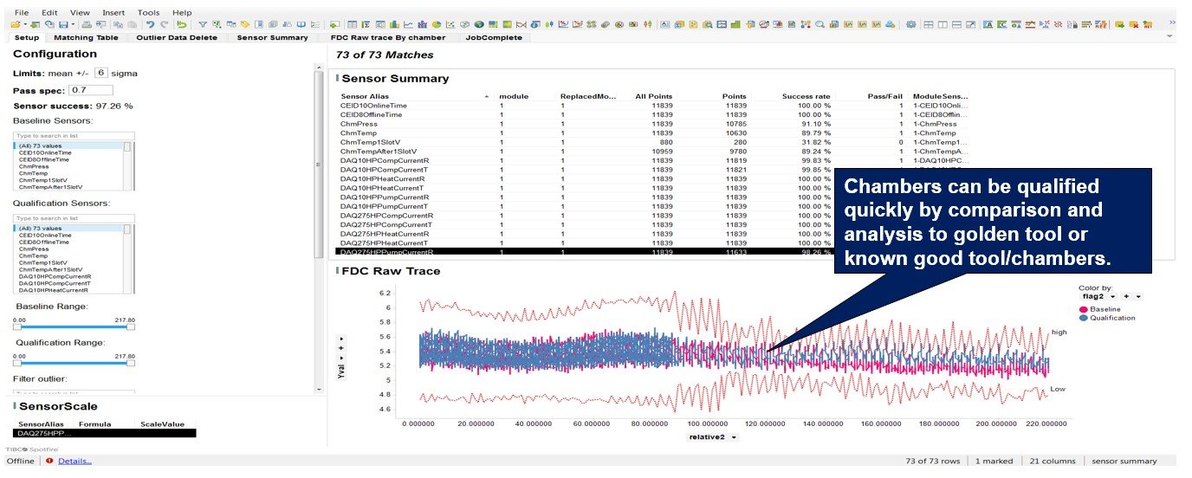Click the Undo arrow in toolbar

pos(150,24)
